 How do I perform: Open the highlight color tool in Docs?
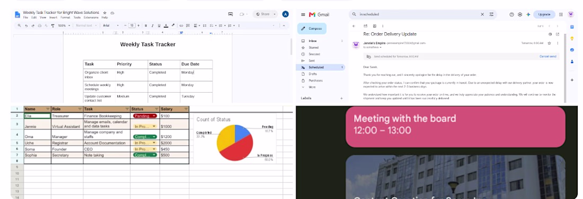coord(173,25)
